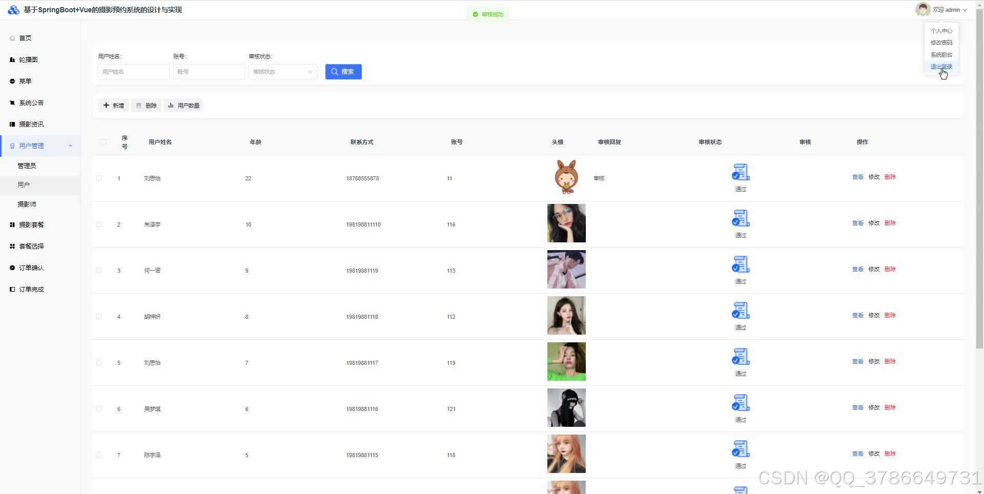Click 删除 link for 何一诺 row
Viewport: 984px width, 494px height.
pos(890,269)
